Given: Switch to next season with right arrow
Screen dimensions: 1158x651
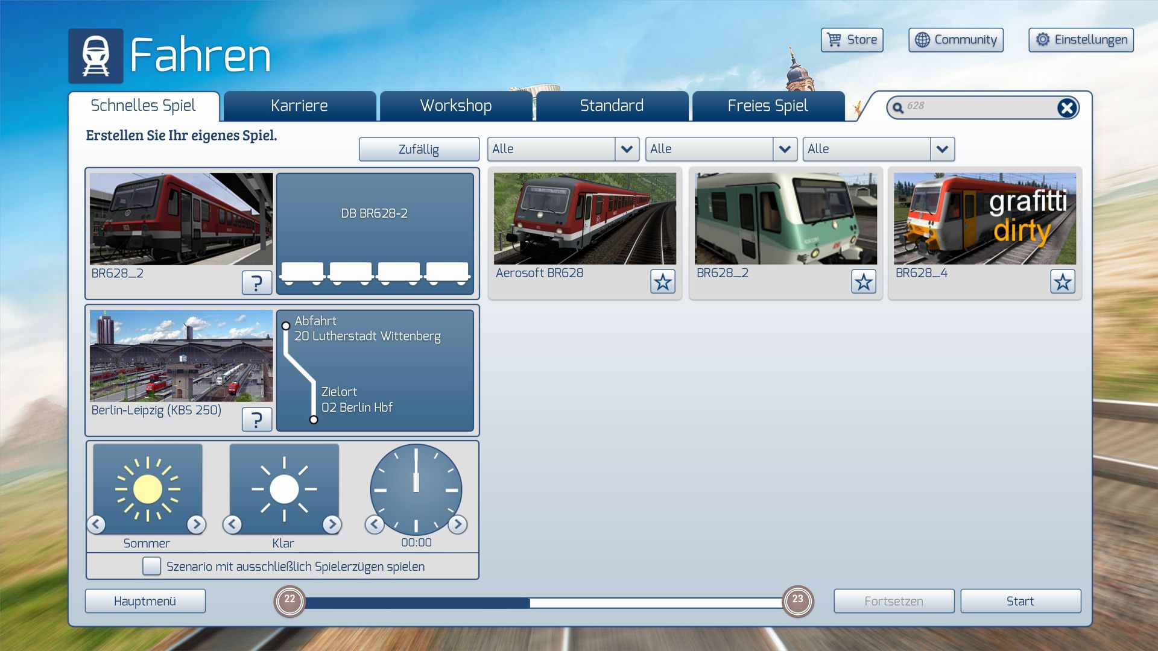Looking at the screenshot, I should [x=196, y=524].
